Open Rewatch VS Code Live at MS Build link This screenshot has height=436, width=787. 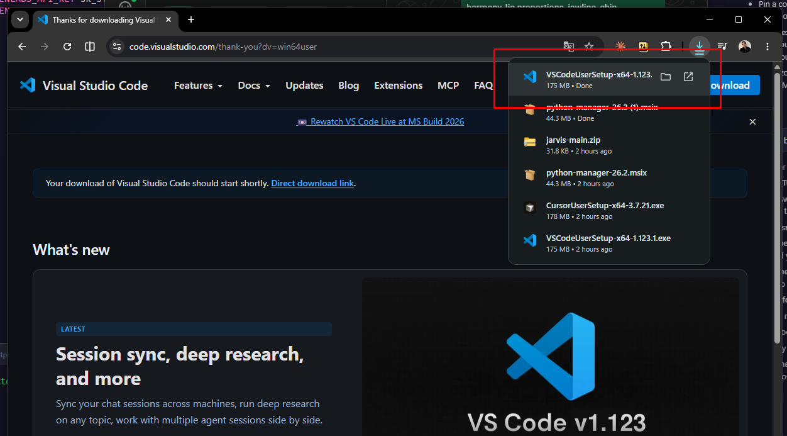pyautogui.click(x=380, y=121)
